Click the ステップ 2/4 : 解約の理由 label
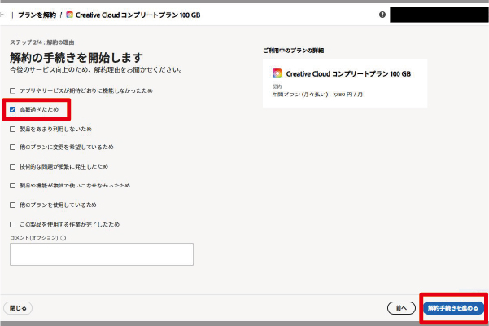The height and width of the screenshot is (326, 489). pos(42,42)
